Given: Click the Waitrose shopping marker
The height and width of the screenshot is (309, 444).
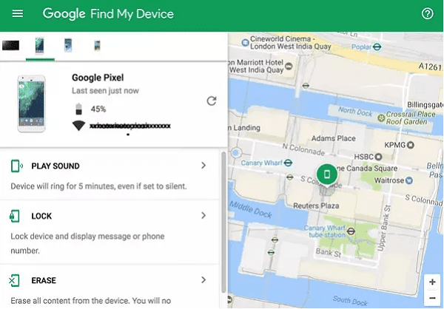Looking at the screenshot, I should click(408, 180).
